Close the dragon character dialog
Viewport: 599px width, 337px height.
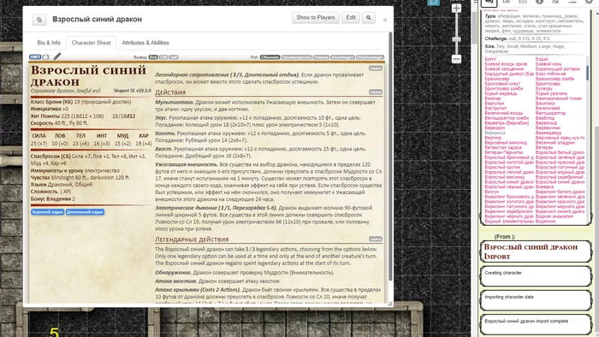coord(385,20)
